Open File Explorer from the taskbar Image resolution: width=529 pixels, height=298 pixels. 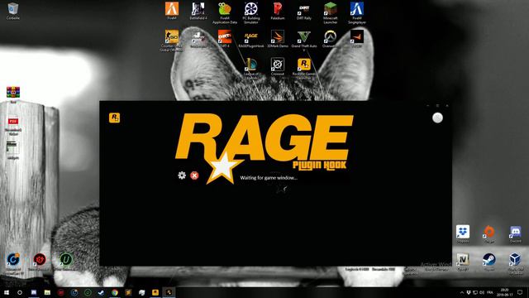pos(47,292)
